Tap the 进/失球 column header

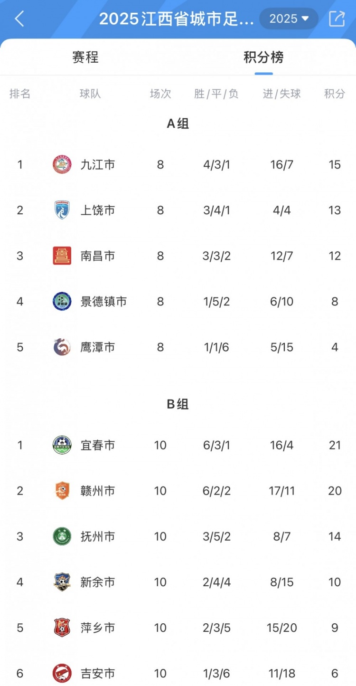click(282, 94)
